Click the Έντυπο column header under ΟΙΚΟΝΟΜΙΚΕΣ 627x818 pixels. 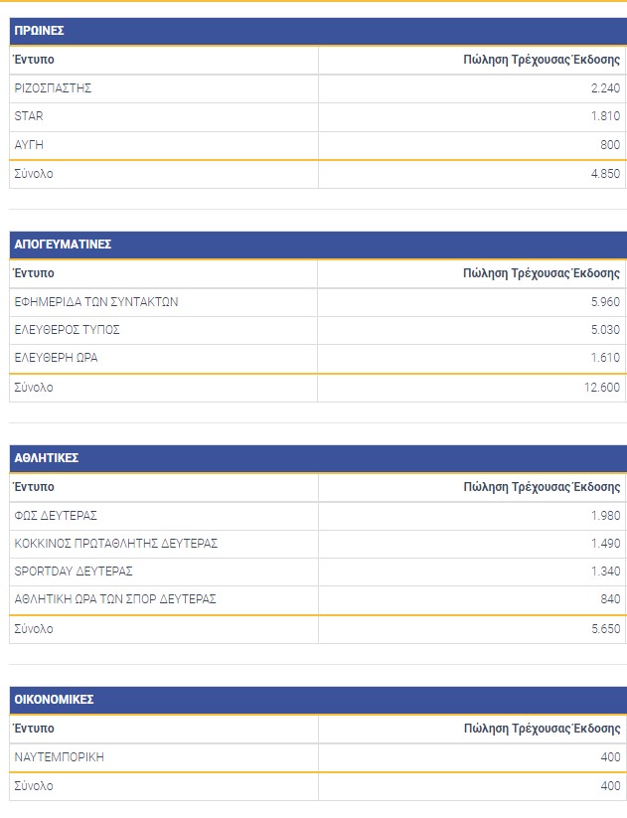pyautogui.click(x=34, y=729)
